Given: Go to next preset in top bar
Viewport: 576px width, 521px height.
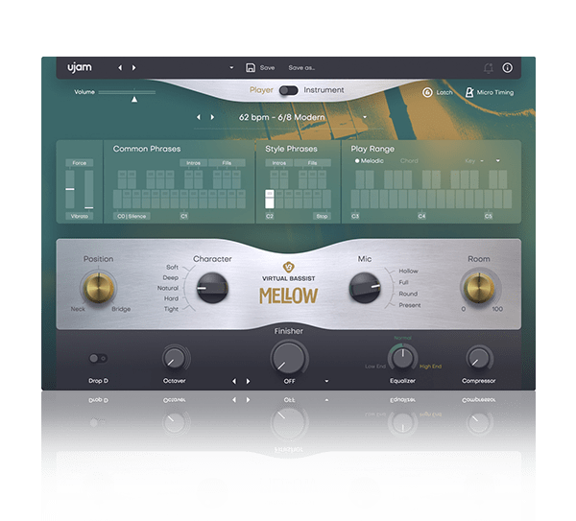Looking at the screenshot, I should (x=133, y=67).
